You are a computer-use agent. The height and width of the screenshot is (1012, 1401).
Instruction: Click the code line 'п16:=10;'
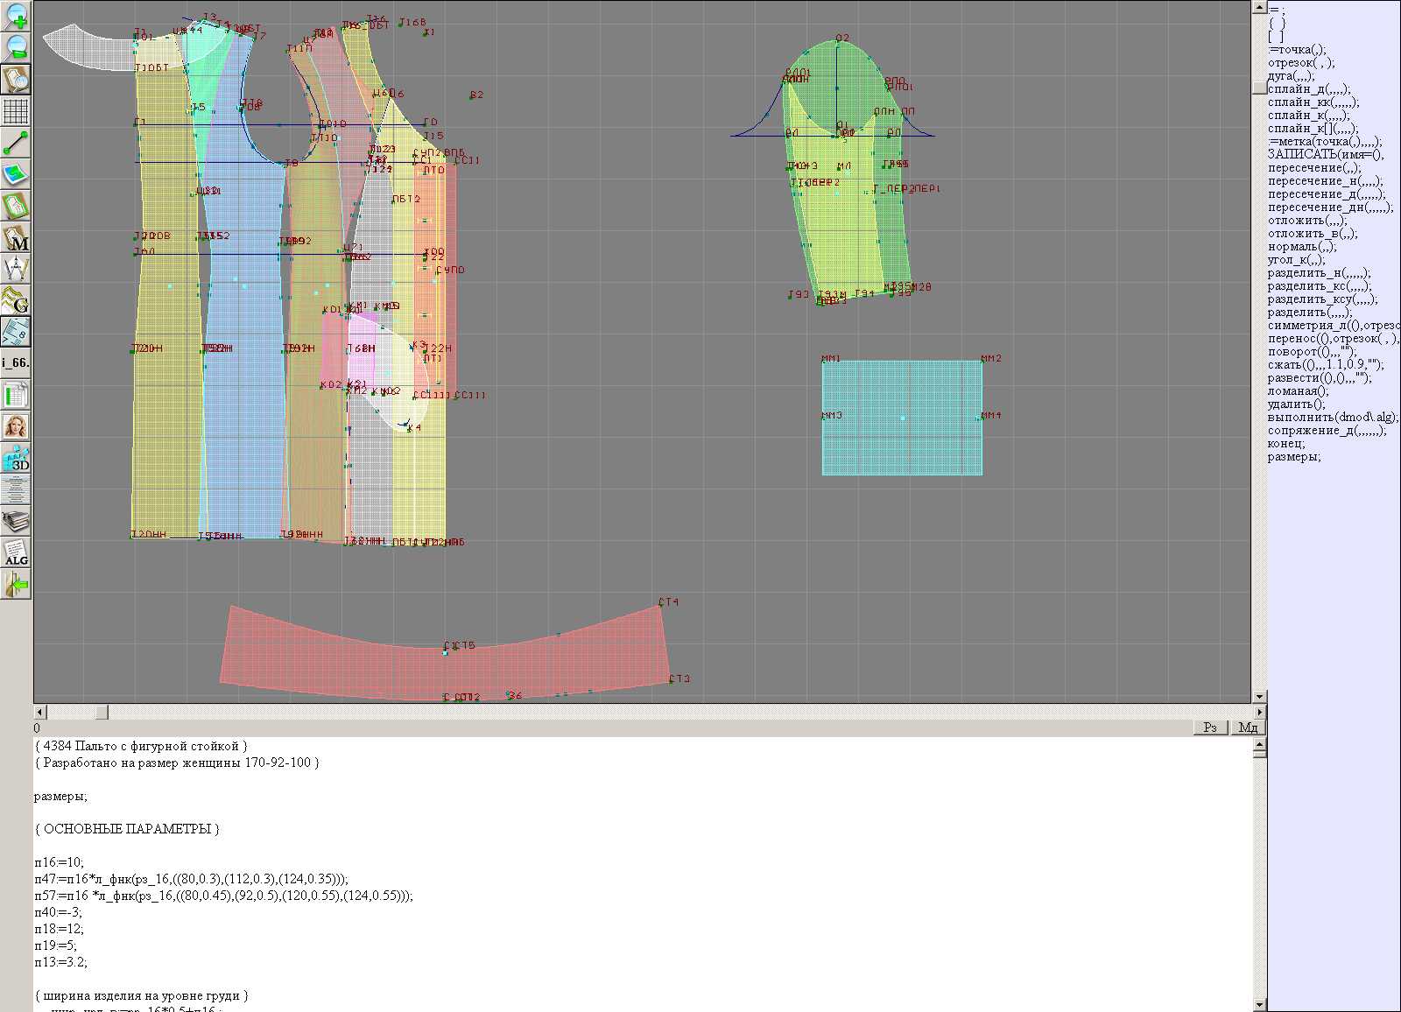(x=60, y=862)
